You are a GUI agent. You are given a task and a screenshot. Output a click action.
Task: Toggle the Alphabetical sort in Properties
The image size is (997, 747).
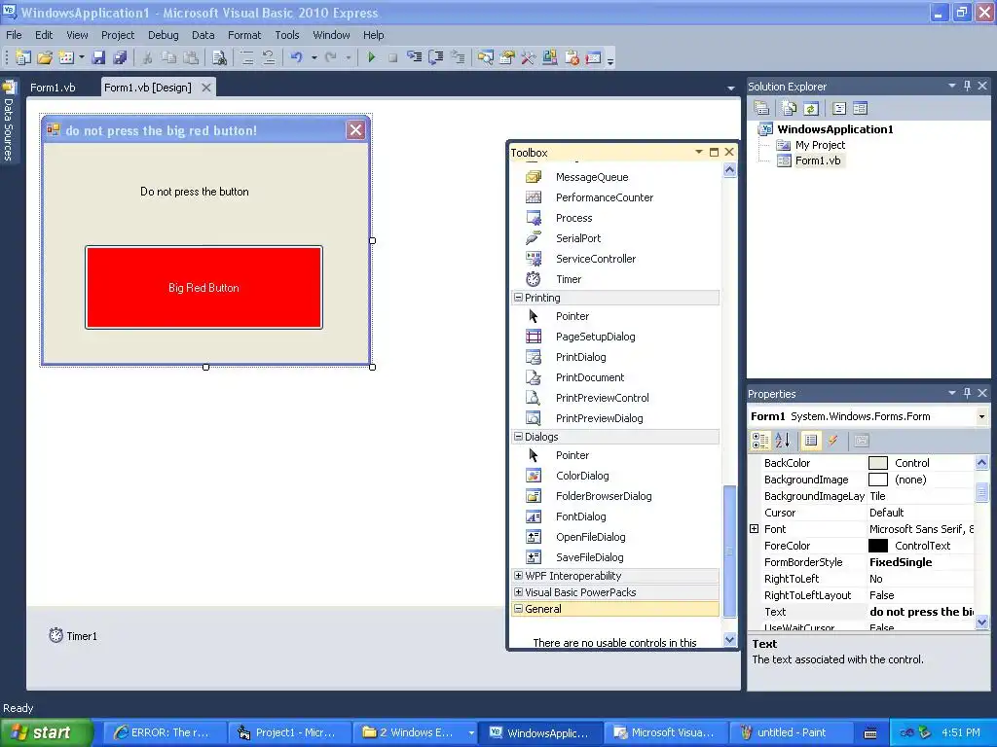pyautogui.click(x=783, y=441)
